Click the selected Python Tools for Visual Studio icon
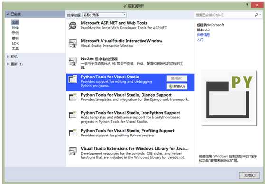 point(73,79)
